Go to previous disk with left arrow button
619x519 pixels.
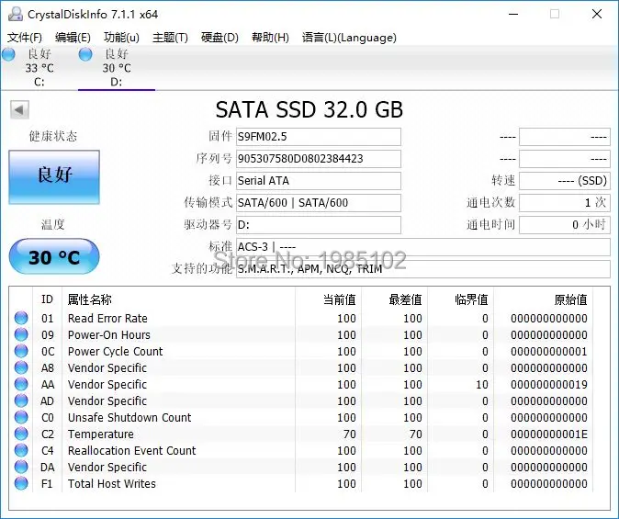[x=19, y=109]
